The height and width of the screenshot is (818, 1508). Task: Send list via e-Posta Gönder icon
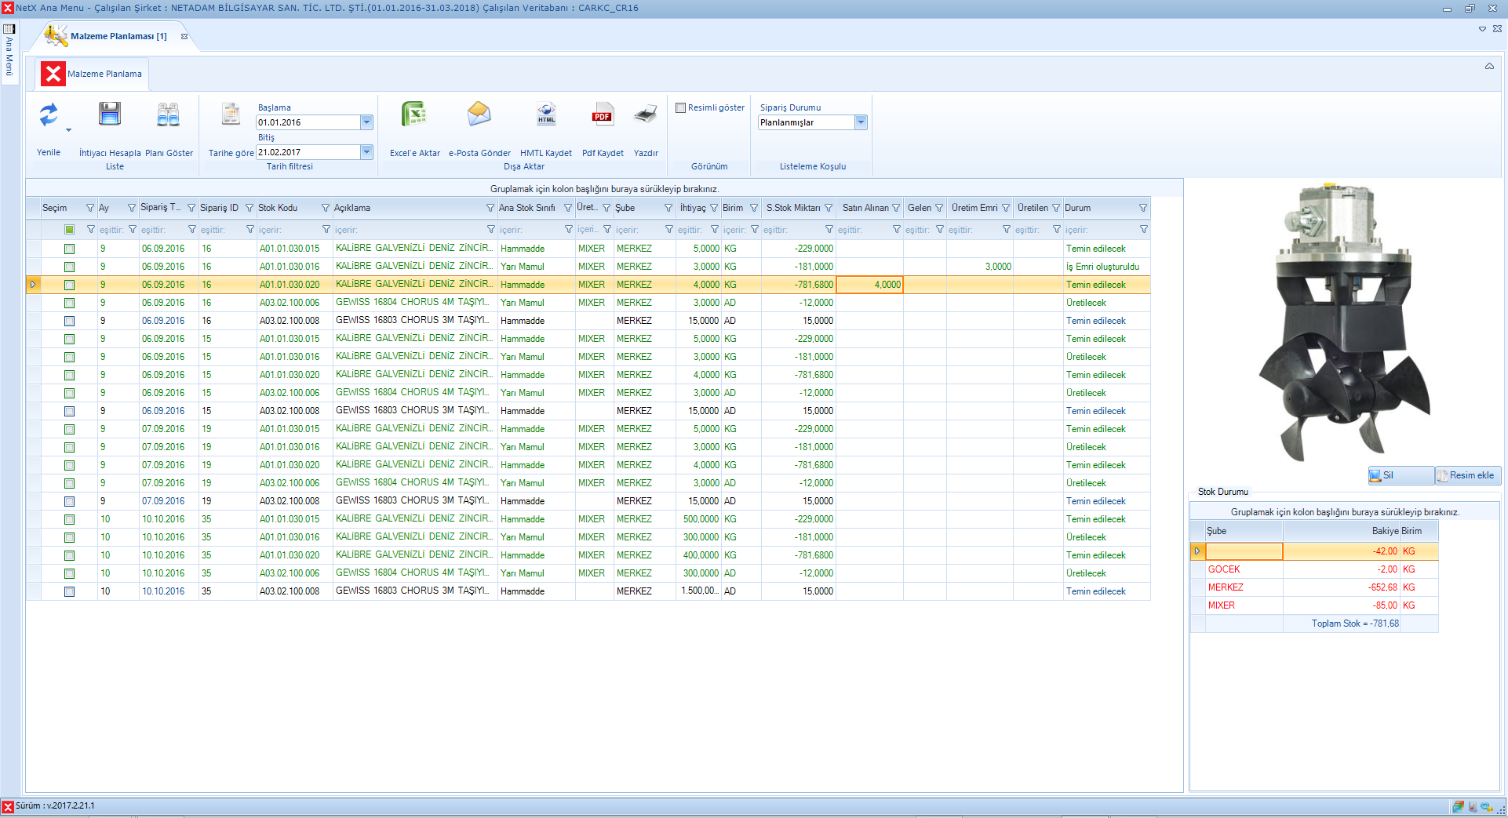click(479, 115)
